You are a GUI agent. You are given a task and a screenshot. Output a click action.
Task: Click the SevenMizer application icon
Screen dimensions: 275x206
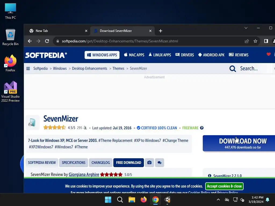tap(32, 122)
